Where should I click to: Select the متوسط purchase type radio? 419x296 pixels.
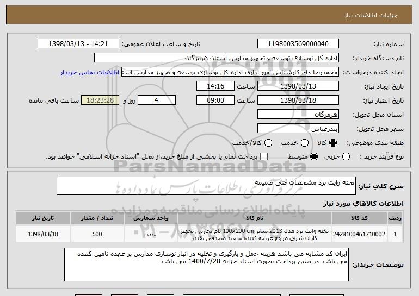[x=314, y=156]
